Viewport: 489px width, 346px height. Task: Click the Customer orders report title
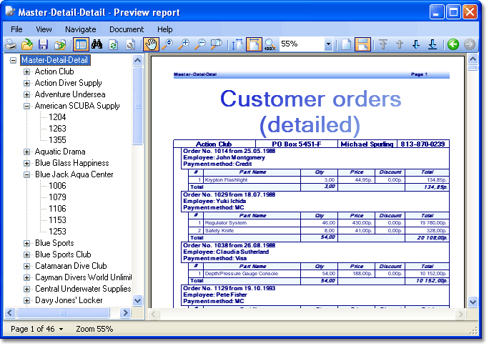(310, 112)
